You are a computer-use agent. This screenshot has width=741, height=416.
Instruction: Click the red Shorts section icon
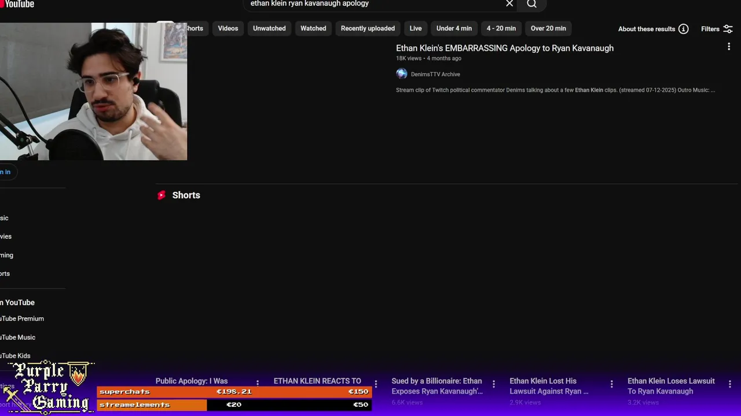[x=162, y=195]
